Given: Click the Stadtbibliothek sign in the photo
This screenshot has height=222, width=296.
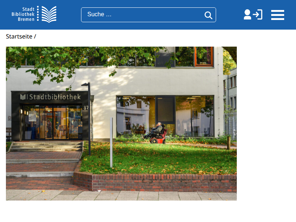Looking at the screenshot, I should (51, 97).
